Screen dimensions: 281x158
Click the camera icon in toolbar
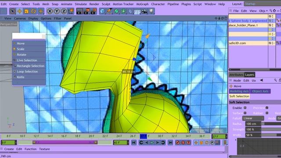coord(144,11)
